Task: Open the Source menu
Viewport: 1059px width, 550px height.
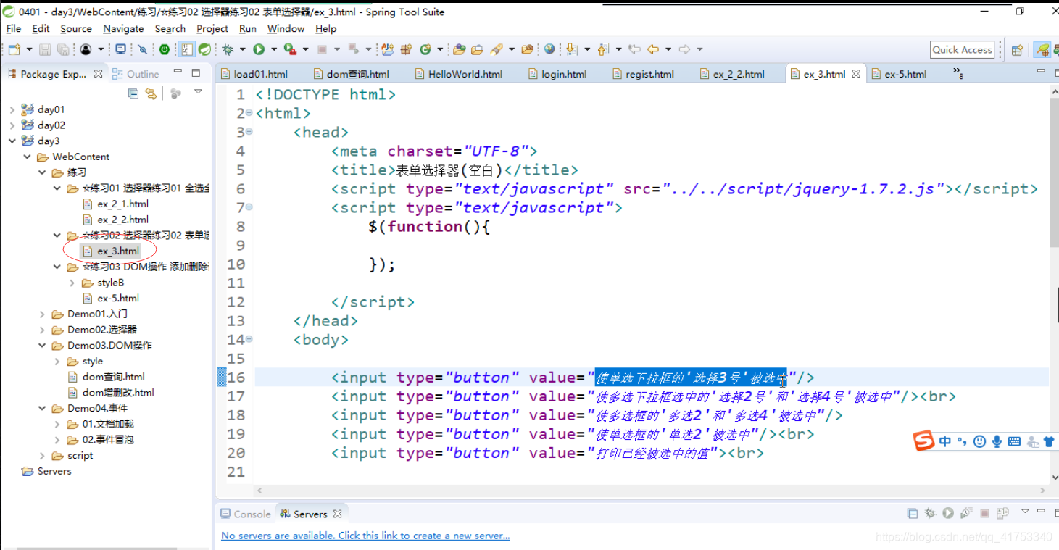Action: (x=76, y=28)
